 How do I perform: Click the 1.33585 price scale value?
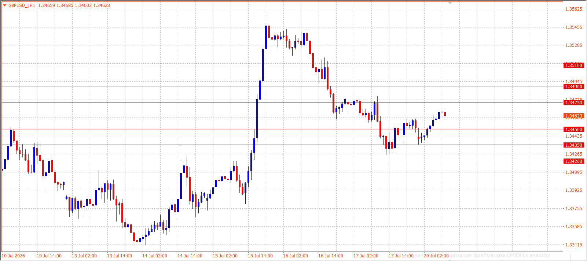(574, 227)
